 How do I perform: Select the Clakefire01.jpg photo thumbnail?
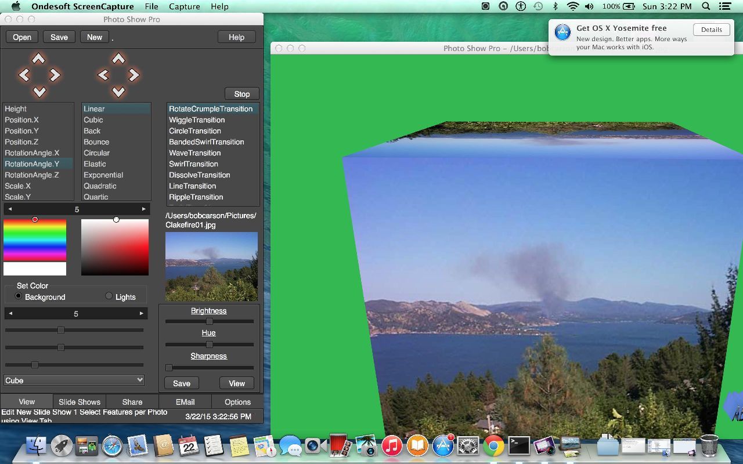[x=211, y=266]
